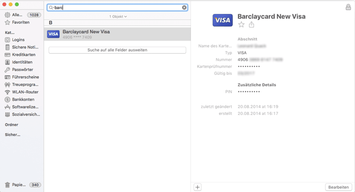Click the 1028 count badge
Screen dimensions: 355x192
[x=34, y=15]
